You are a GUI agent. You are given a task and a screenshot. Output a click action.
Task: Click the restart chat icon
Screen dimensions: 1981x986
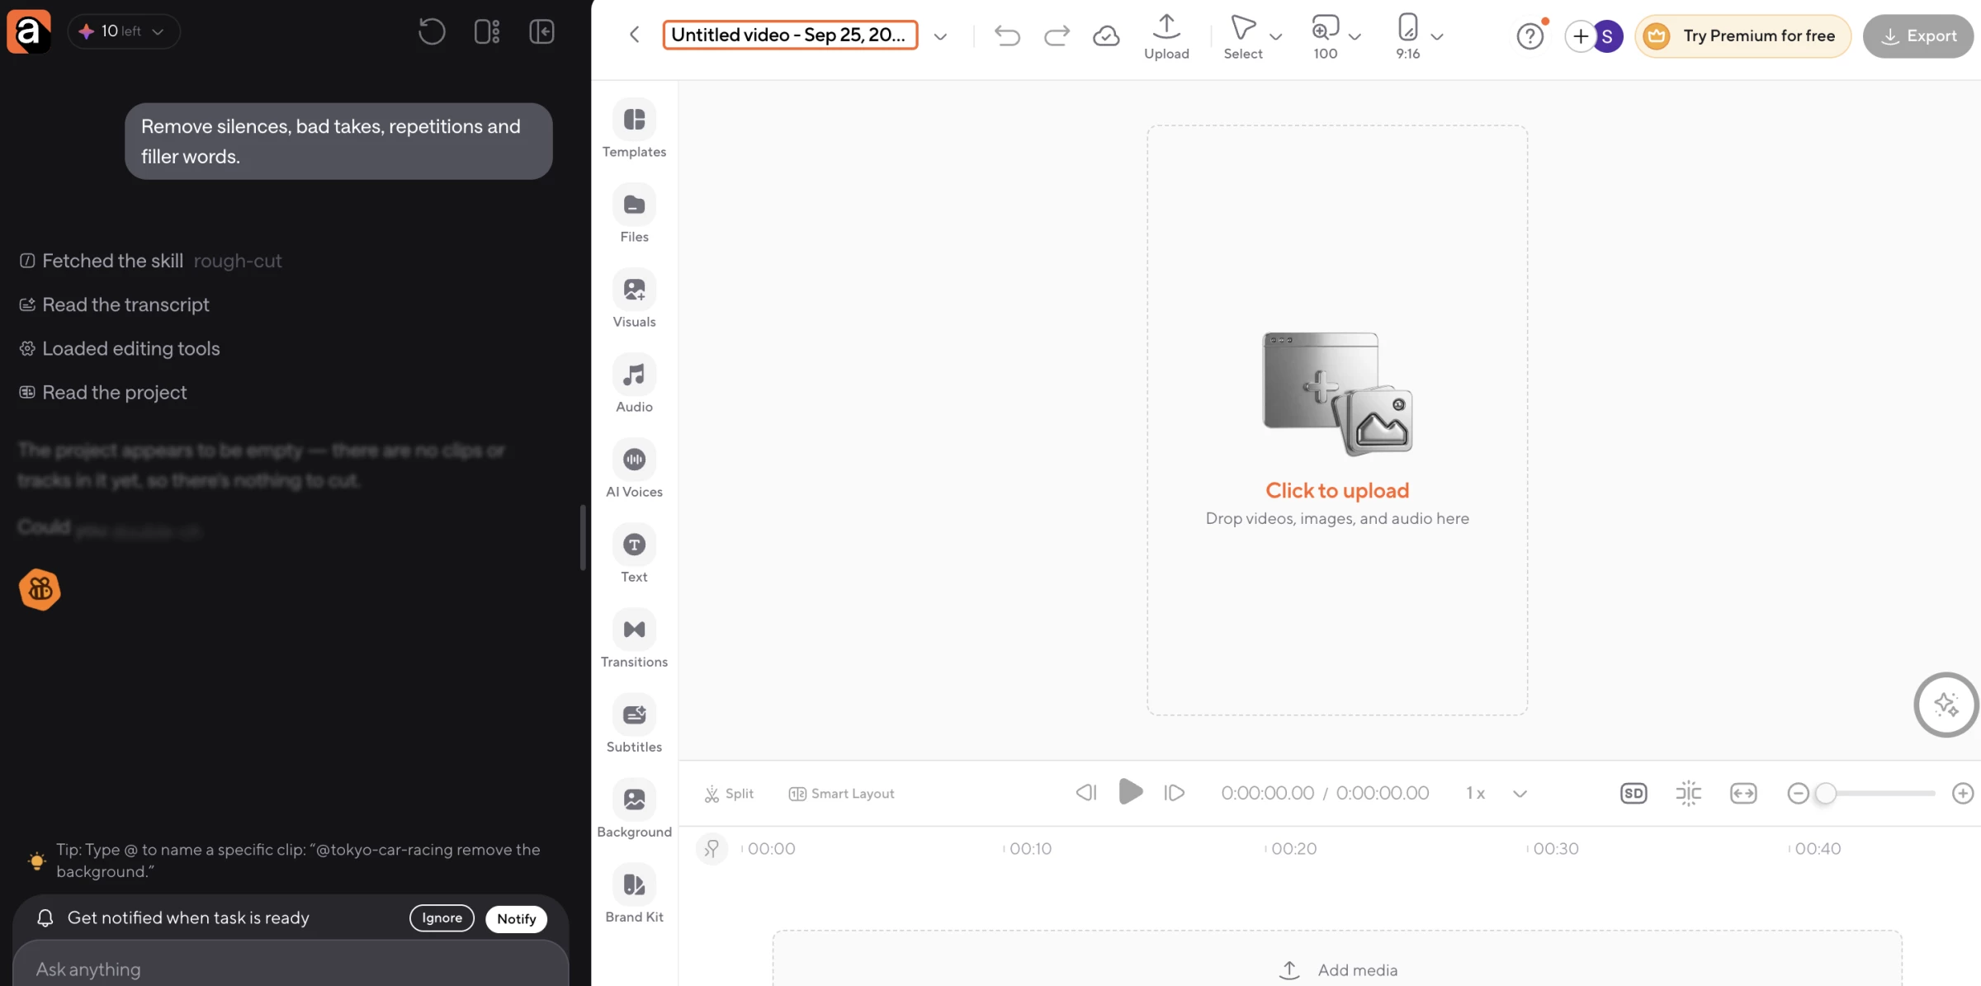(432, 31)
